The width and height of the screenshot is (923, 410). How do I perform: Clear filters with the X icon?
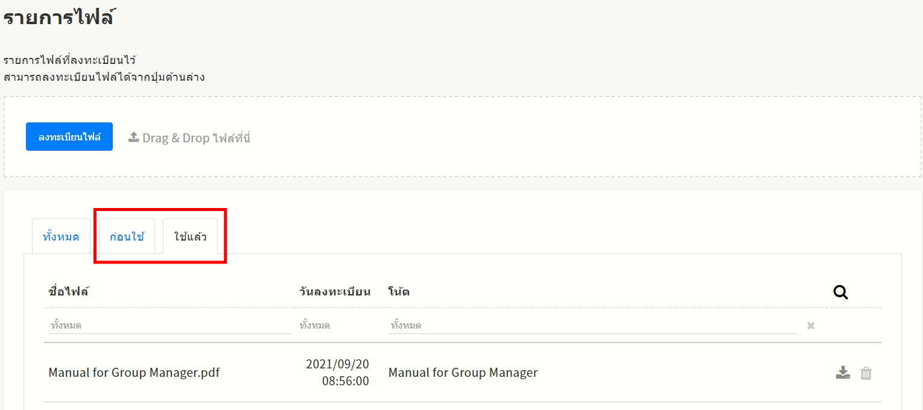click(x=811, y=326)
